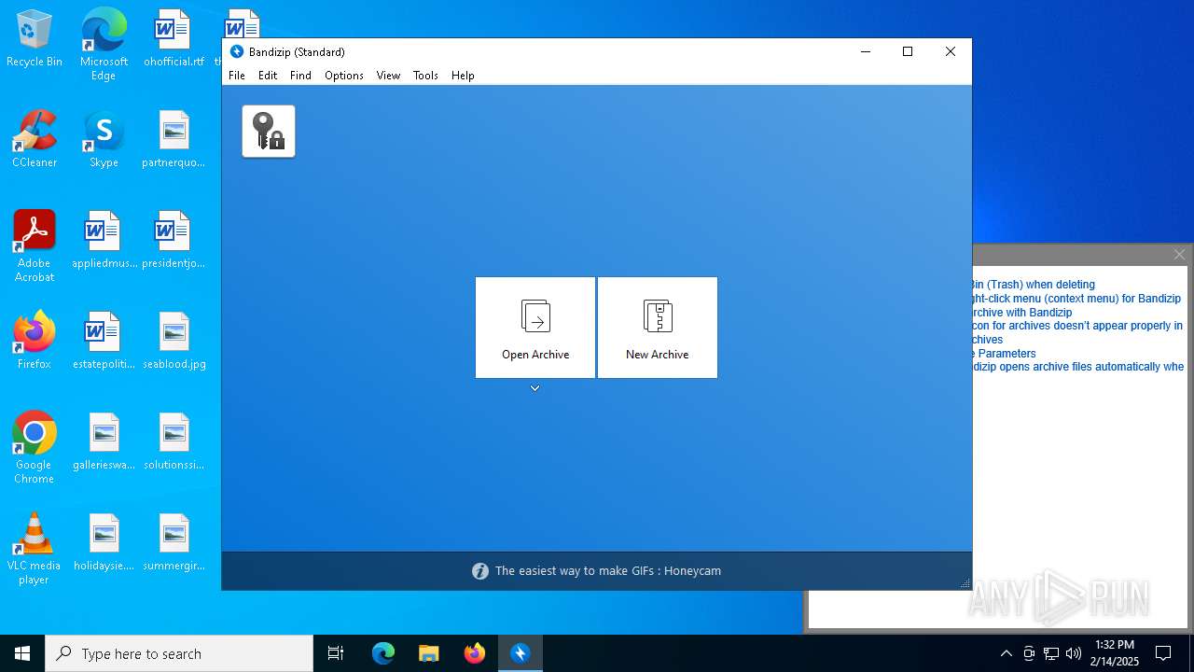Open the View menu
This screenshot has height=672, width=1194.
(x=388, y=76)
